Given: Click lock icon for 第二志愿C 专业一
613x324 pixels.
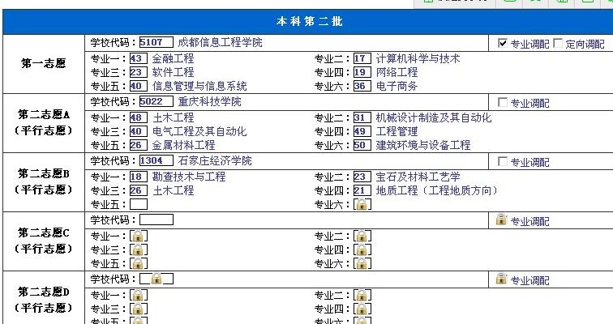Looking at the screenshot, I should point(139,236).
